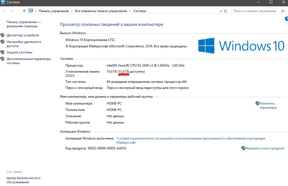Click the product code '00425-00000-00002-AA810'
The width and height of the screenshot is (288, 186).
107,148
